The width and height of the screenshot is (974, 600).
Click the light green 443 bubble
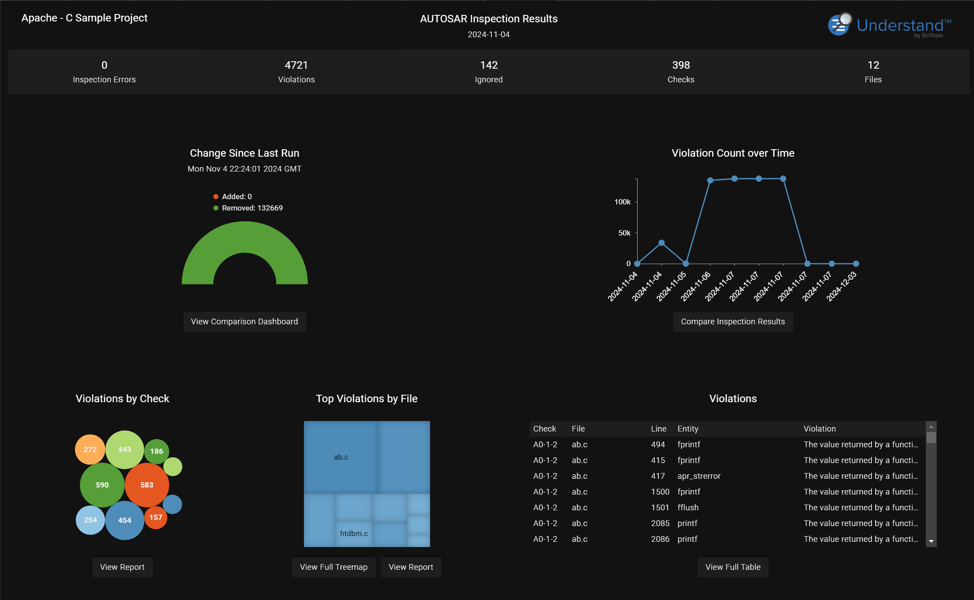[x=124, y=449]
